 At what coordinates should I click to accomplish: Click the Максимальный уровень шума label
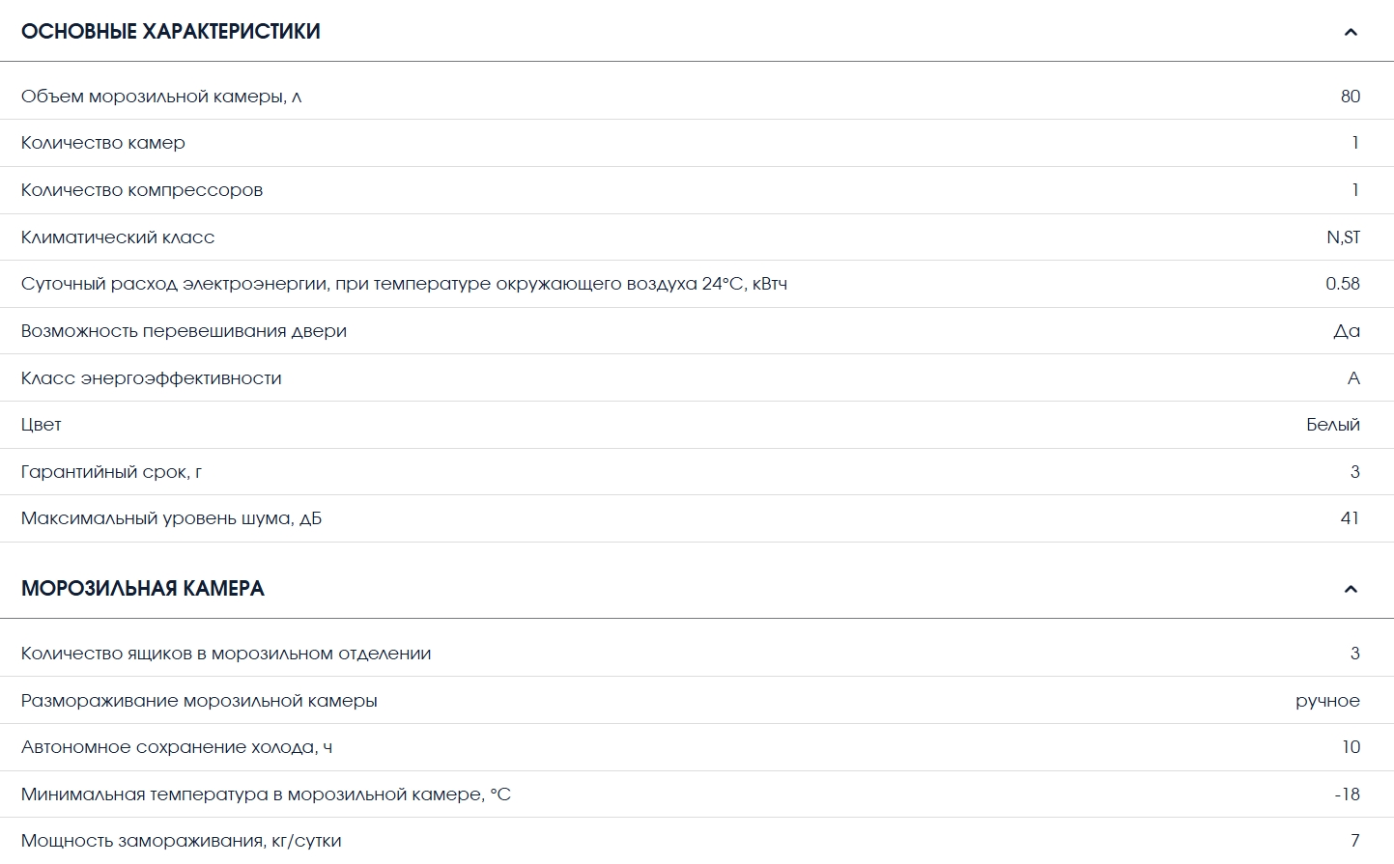tap(171, 518)
